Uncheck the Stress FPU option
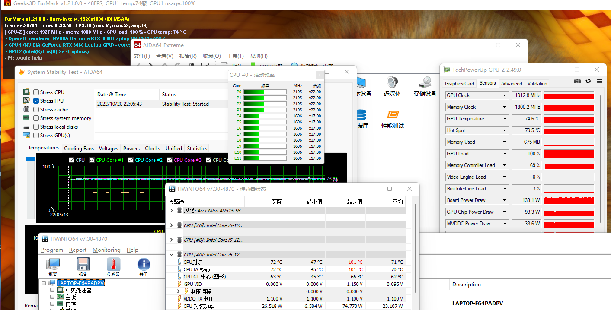The image size is (611, 310). pos(36,101)
